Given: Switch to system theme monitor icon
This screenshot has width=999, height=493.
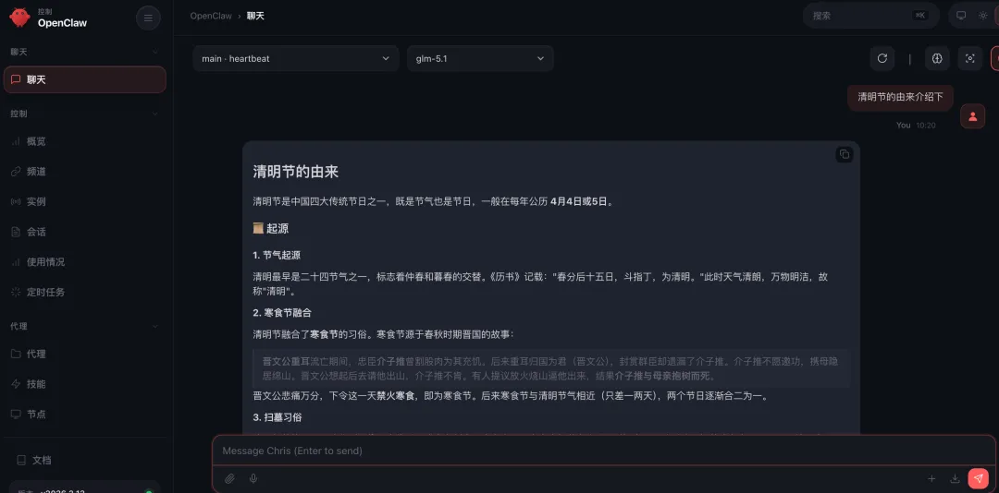Looking at the screenshot, I should click(x=961, y=16).
